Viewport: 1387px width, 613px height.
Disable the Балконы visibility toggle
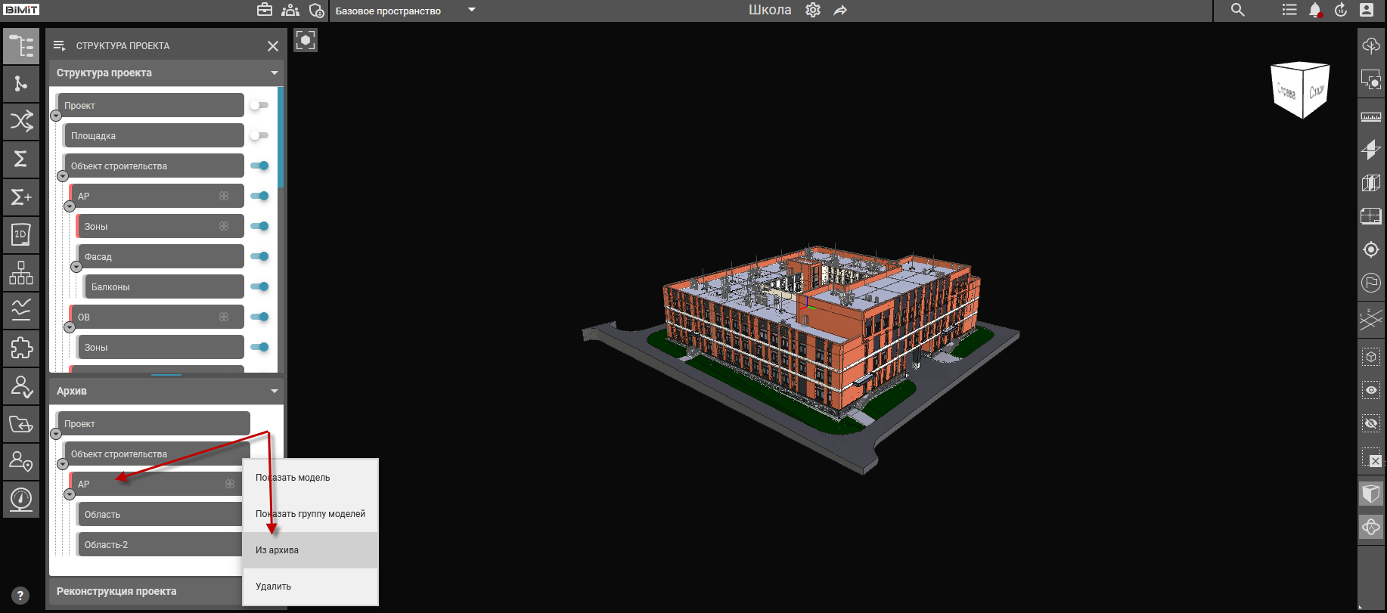pyautogui.click(x=259, y=286)
